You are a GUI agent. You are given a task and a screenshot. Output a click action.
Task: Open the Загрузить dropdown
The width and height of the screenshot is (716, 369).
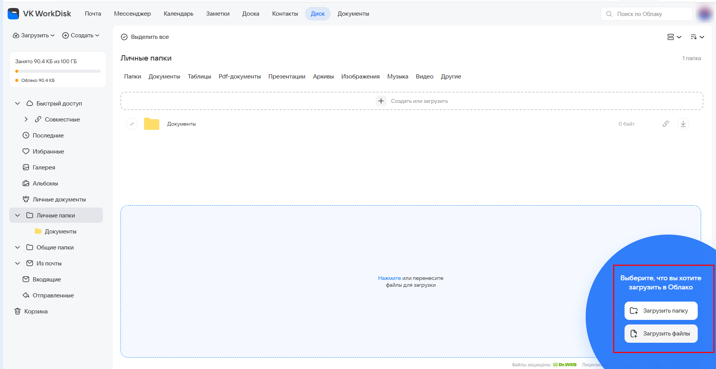pyautogui.click(x=34, y=35)
